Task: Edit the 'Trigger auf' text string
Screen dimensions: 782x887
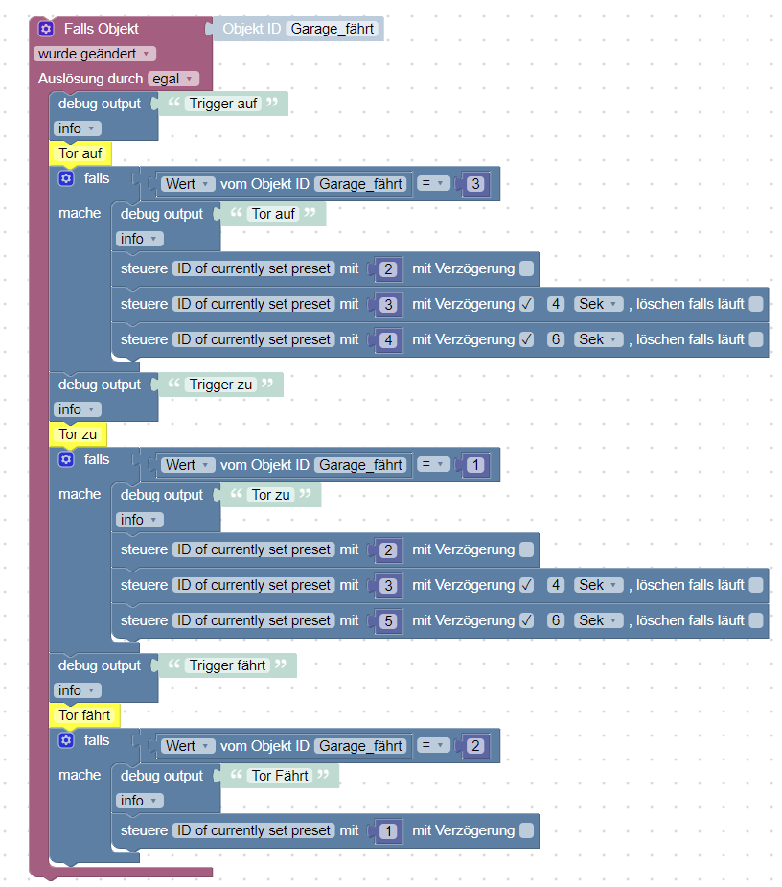Action: coord(222,105)
